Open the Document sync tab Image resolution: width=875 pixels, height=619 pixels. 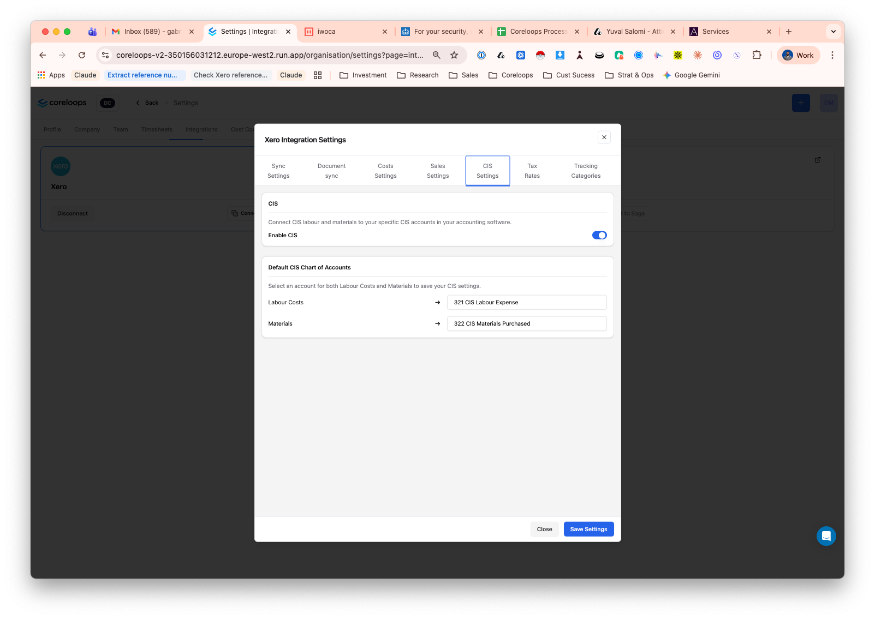(331, 171)
